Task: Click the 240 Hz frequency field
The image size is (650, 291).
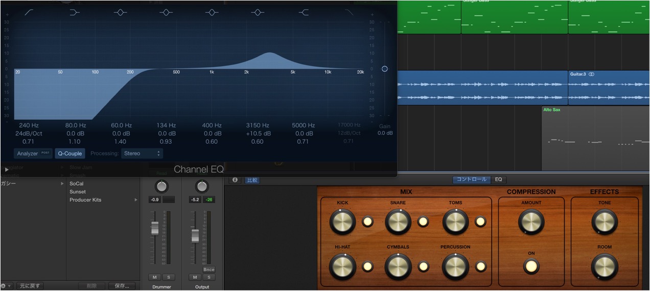Action: pyautogui.click(x=29, y=125)
